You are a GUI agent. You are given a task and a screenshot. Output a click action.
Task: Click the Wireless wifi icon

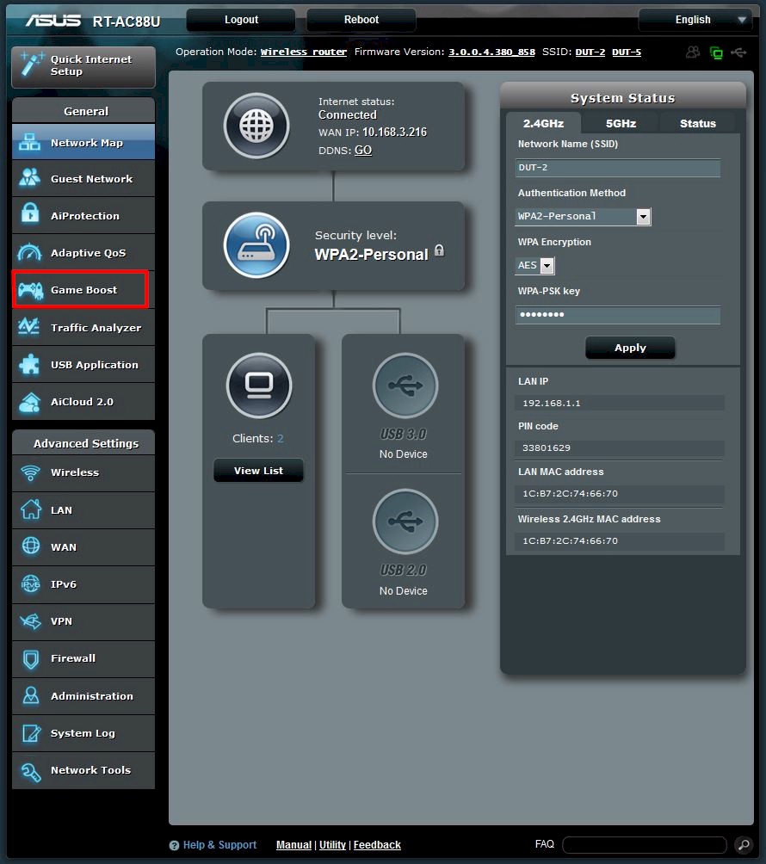[x=30, y=472]
